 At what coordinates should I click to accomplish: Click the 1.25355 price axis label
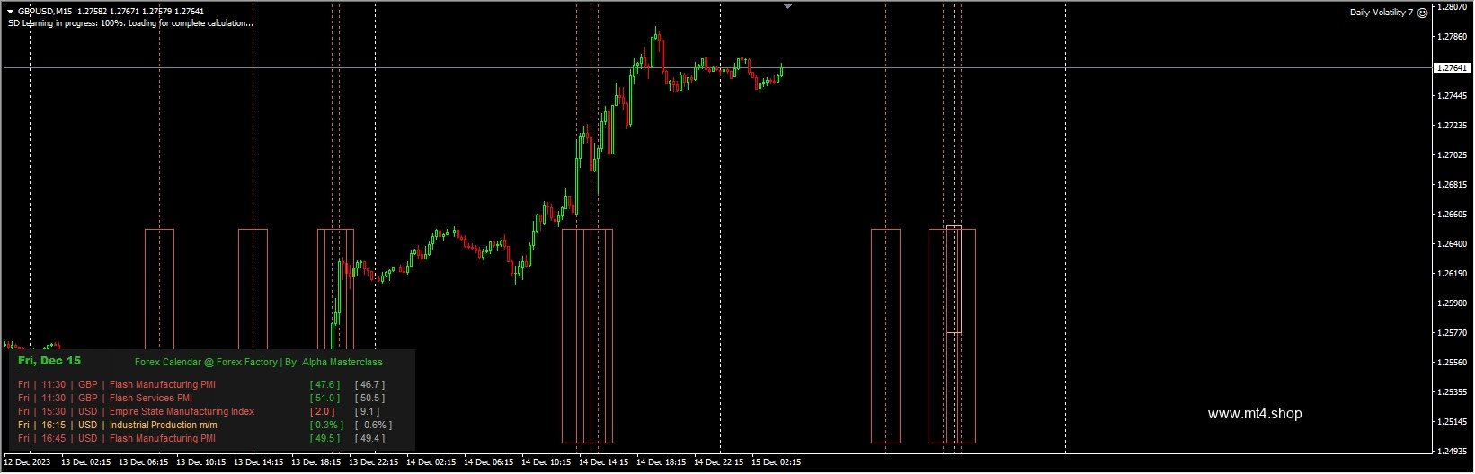[x=1453, y=392]
